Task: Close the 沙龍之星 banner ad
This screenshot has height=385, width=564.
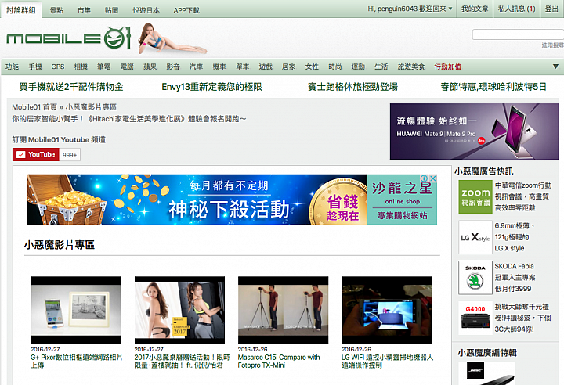Action: 433,178
